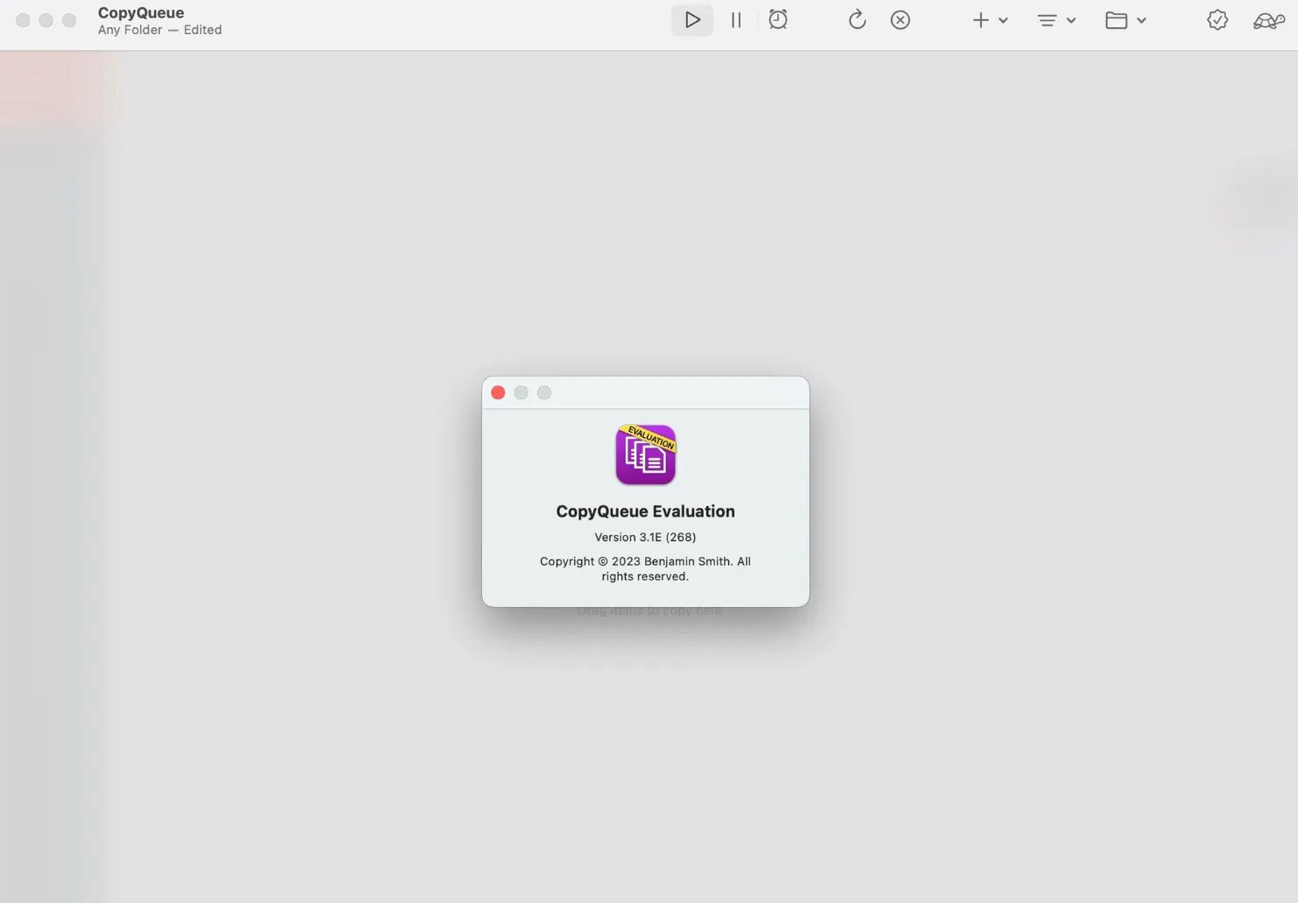Viewport: 1298px width, 903px height.
Task: Expand the chevron beside folder icon
Action: click(x=1141, y=20)
